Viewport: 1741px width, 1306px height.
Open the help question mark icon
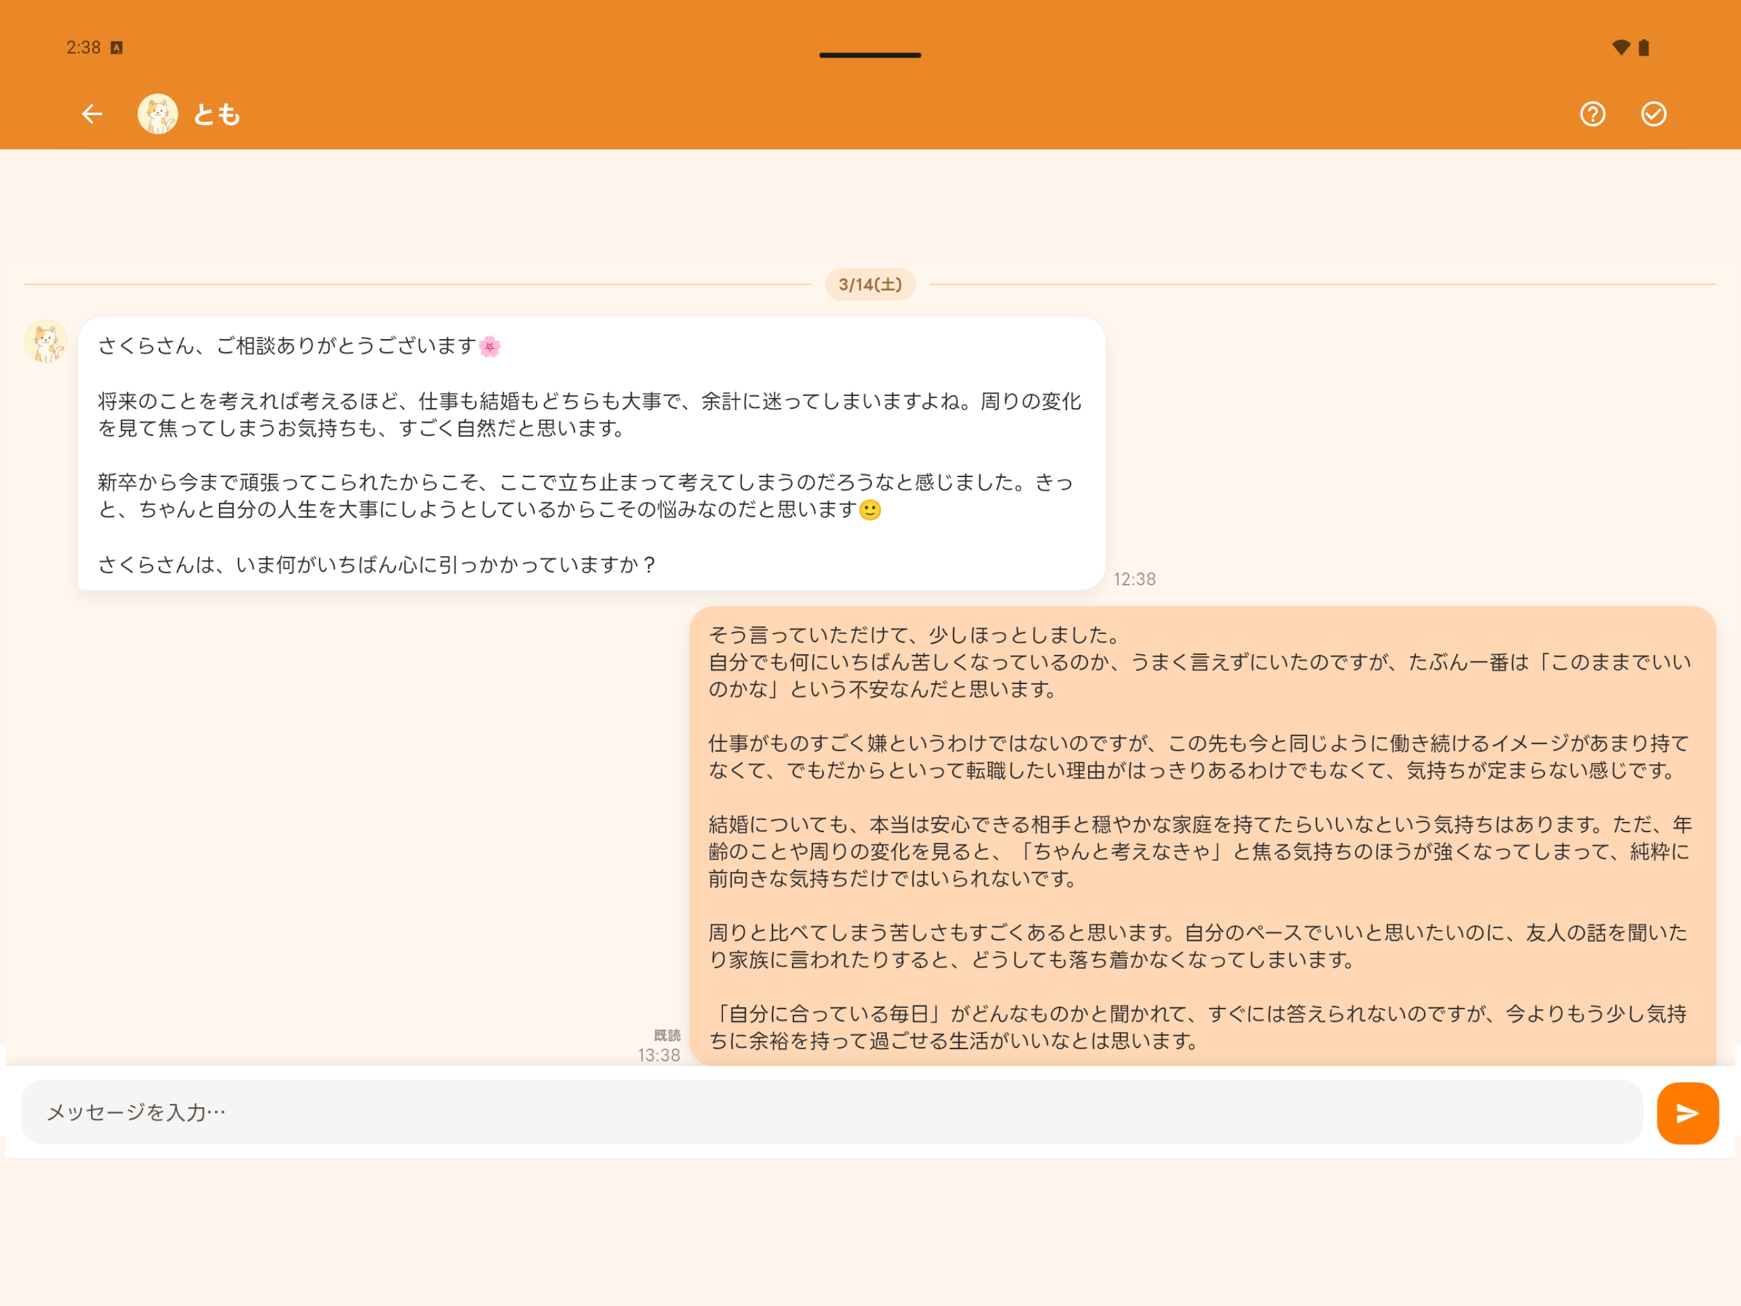[x=1592, y=114]
